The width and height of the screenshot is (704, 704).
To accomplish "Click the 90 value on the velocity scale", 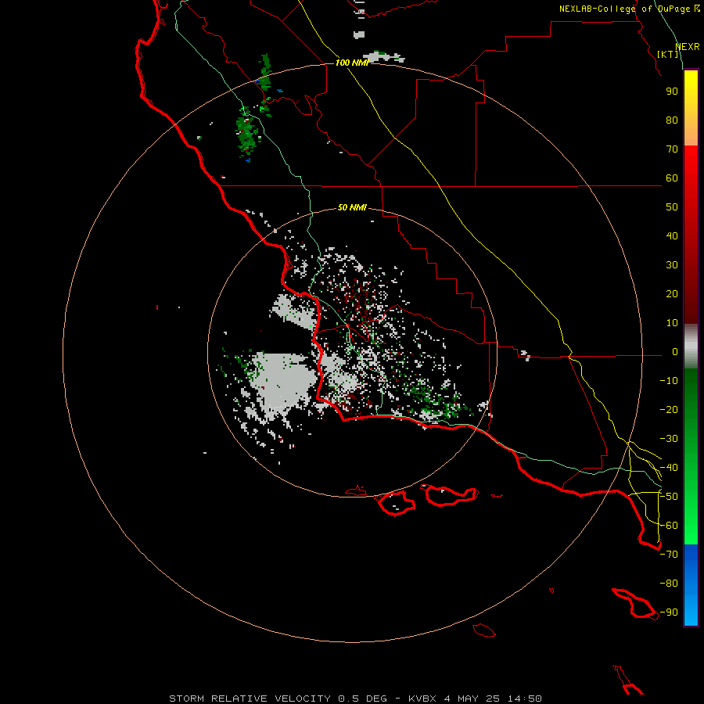I will click(672, 92).
